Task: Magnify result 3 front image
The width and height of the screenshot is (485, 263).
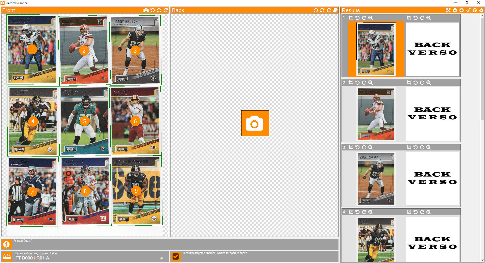Action: (371, 147)
